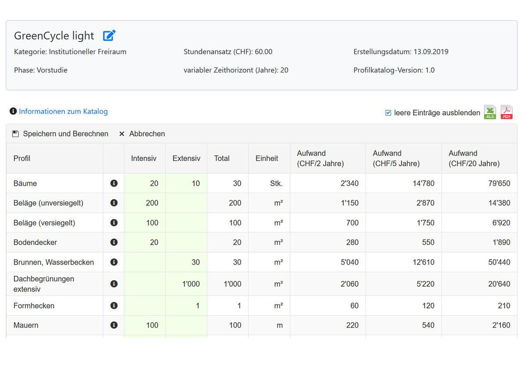Open info icon for Bodendecker row
Screen dimensions: 526x372
pyautogui.click(x=114, y=242)
